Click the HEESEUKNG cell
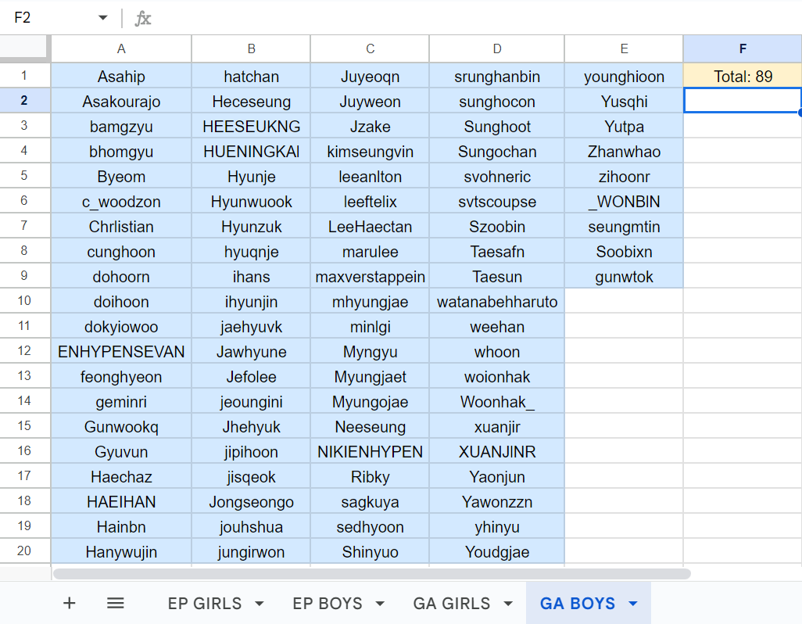802x624 pixels. coord(251,127)
